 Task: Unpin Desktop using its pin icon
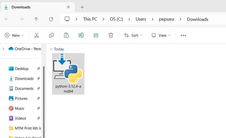(38, 69)
